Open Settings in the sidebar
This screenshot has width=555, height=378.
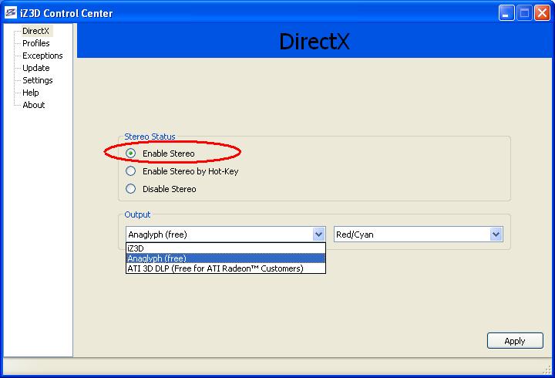pyautogui.click(x=38, y=80)
